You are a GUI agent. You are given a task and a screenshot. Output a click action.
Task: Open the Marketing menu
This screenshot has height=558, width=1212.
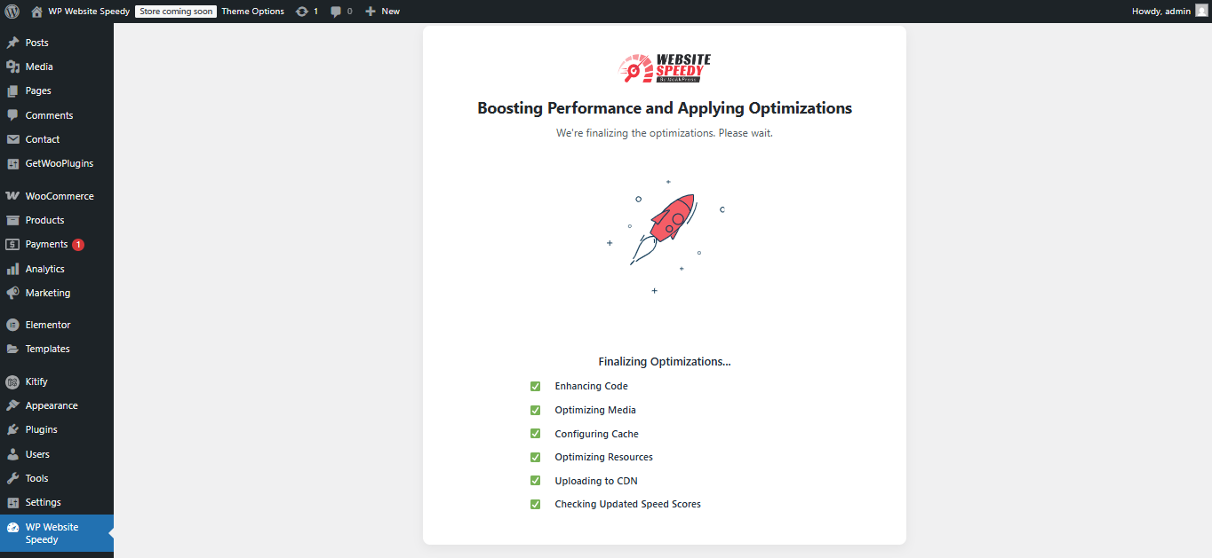point(57,293)
